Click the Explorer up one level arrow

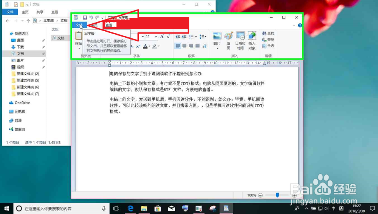click(x=28, y=21)
